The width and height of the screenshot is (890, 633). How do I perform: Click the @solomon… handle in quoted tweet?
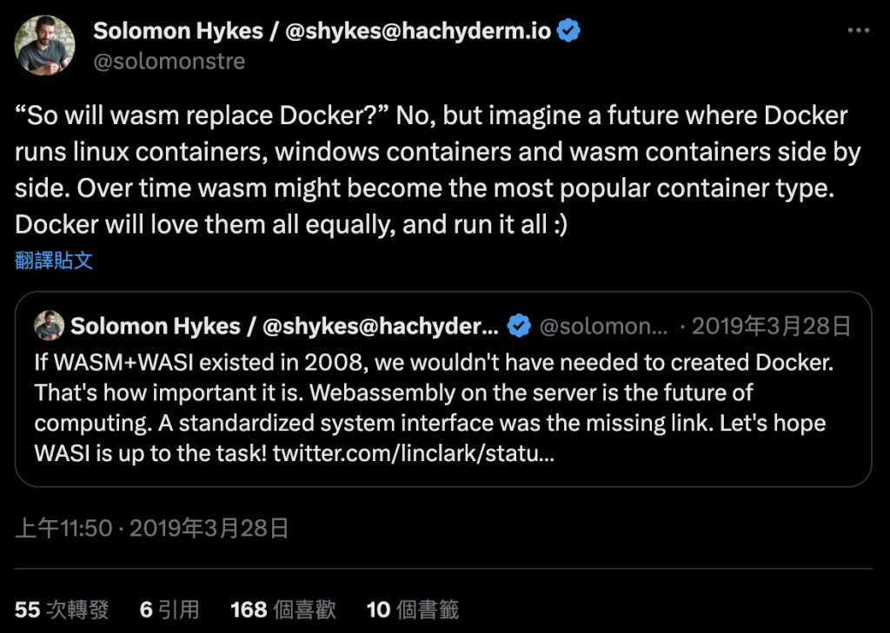[603, 326]
